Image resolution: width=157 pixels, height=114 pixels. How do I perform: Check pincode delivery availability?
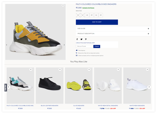[97, 46]
